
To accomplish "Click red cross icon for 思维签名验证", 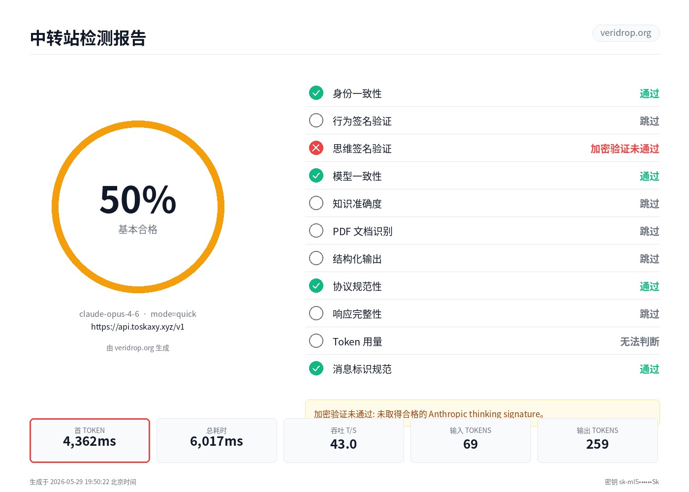I will point(316,148).
